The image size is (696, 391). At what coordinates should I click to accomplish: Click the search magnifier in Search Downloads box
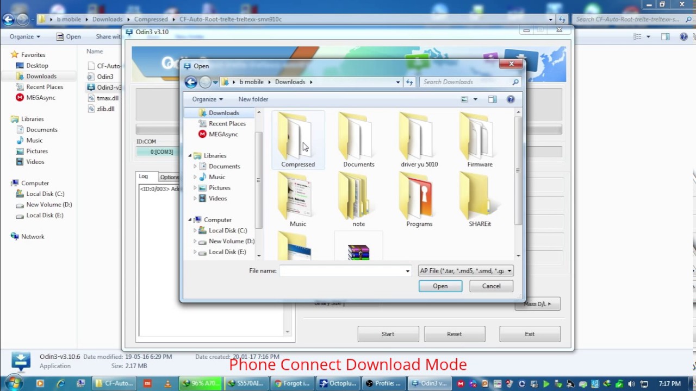point(515,82)
